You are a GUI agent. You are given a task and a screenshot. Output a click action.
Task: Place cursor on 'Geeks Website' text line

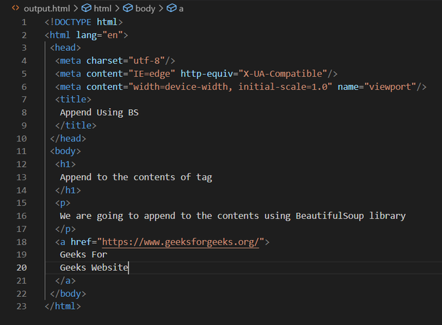93,267
